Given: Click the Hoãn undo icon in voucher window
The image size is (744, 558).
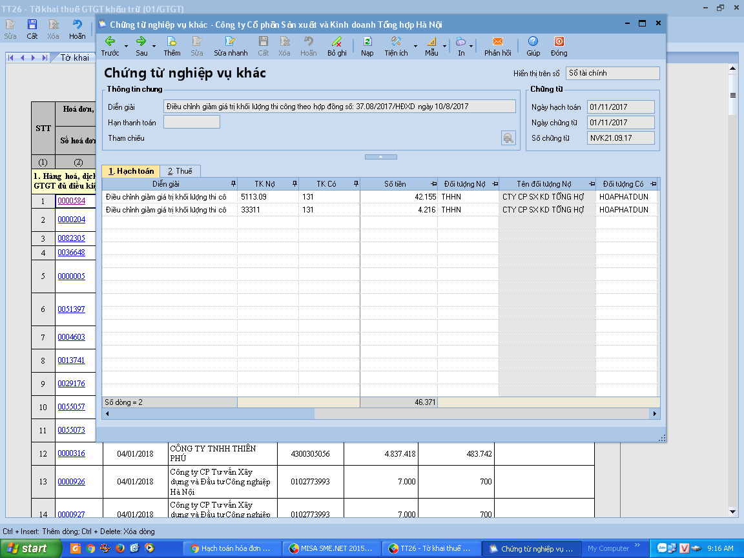Looking at the screenshot, I should tap(309, 46).
